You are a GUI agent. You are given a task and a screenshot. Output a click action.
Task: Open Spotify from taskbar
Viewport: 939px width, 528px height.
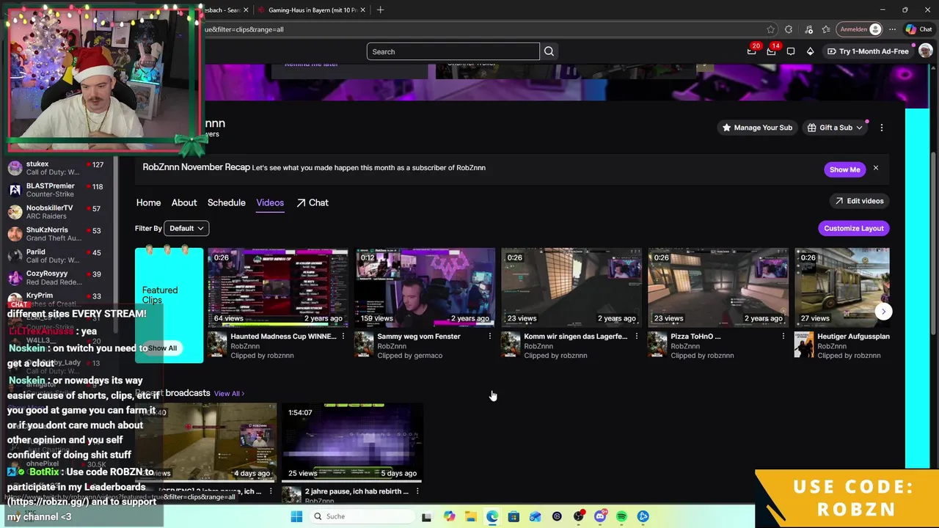[621, 516]
